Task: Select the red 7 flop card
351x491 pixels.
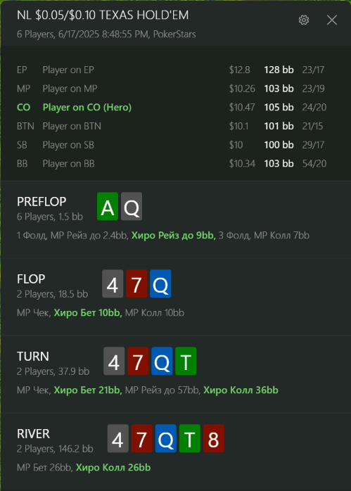Action: pos(136,283)
